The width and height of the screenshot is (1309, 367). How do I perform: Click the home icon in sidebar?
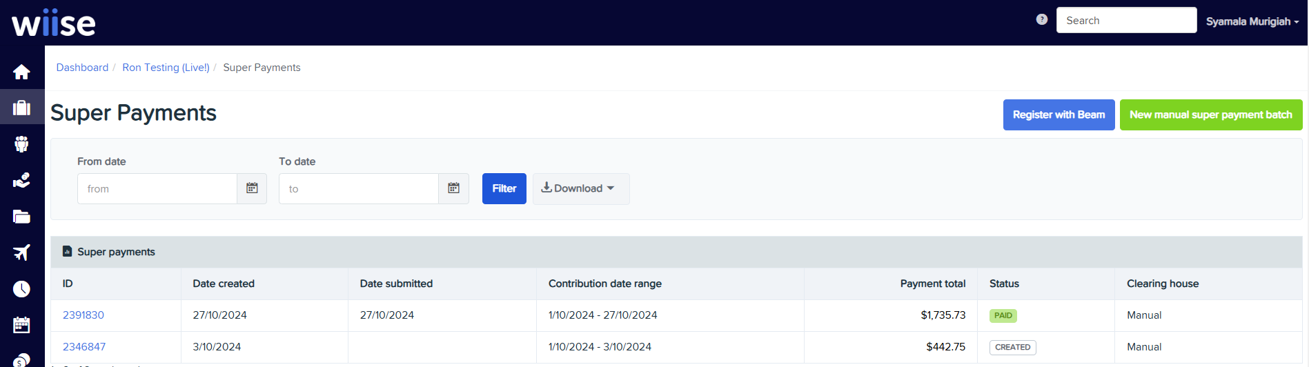21,72
